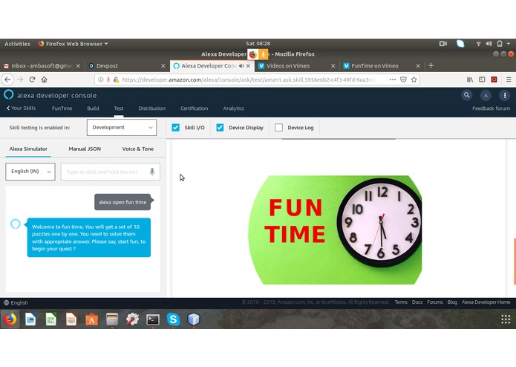Go to the Firefox home page
This screenshot has height=367, width=516.
tap(45, 79)
